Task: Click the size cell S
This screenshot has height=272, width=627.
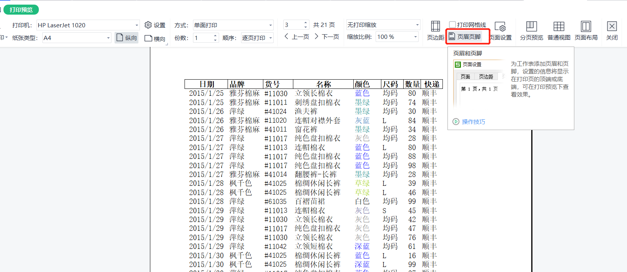Action: tap(384, 211)
